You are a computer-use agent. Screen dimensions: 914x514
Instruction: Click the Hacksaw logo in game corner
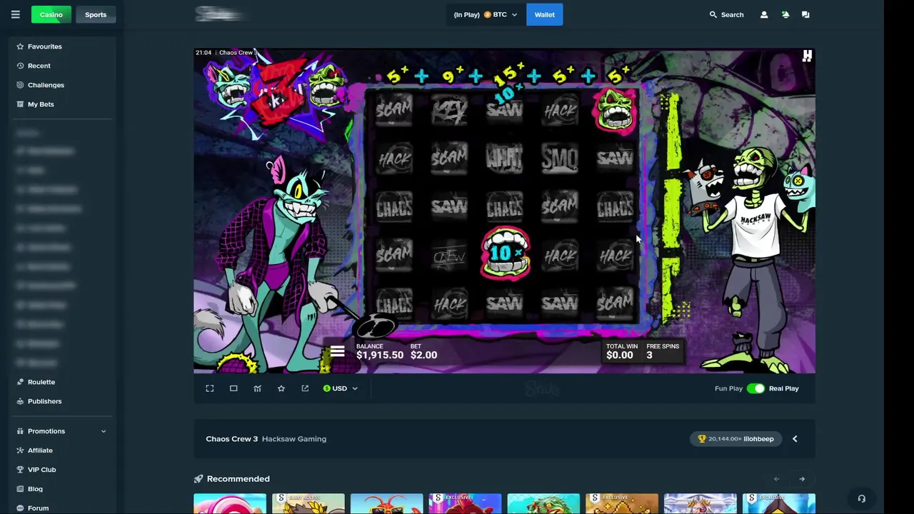click(807, 56)
